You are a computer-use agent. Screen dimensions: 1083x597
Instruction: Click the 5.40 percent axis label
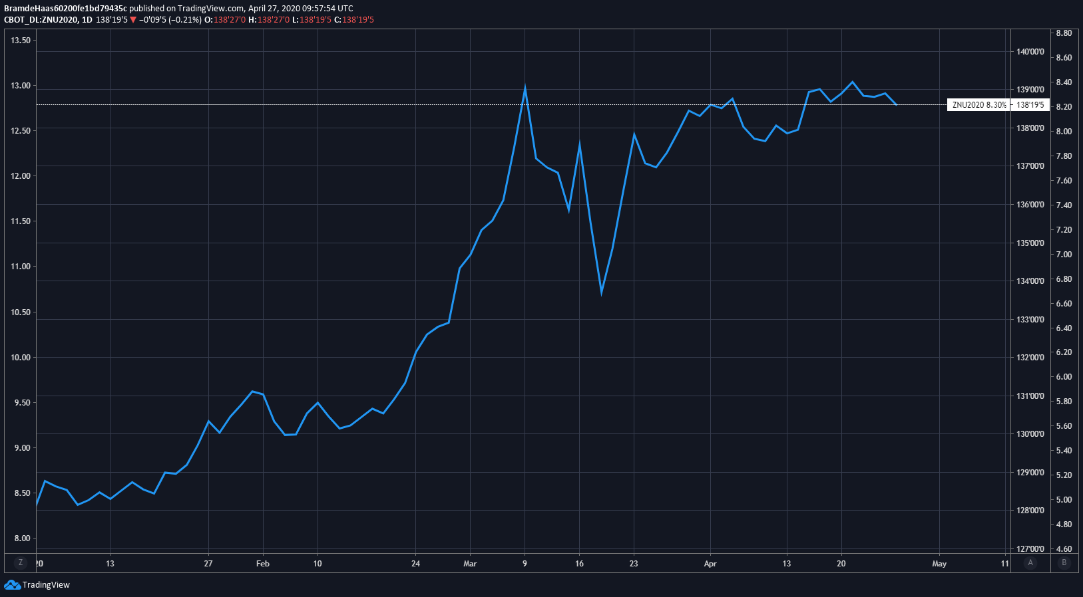click(1064, 451)
